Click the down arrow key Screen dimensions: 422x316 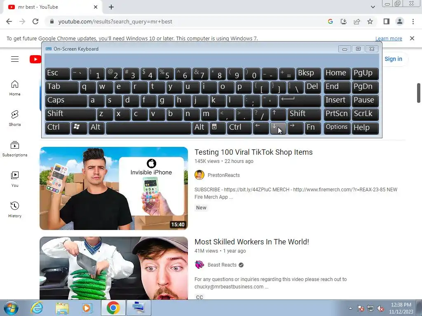click(278, 128)
